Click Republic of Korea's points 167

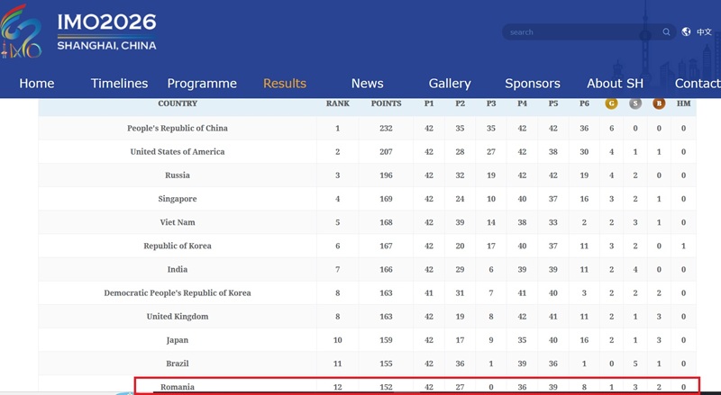387,246
